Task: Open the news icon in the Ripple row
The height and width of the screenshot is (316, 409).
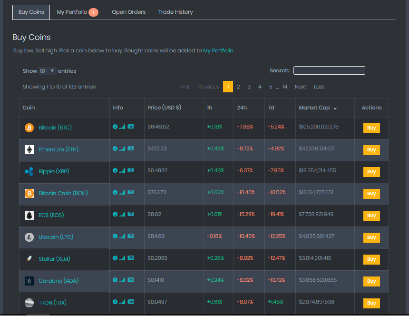Action: [x=131, y=170]
